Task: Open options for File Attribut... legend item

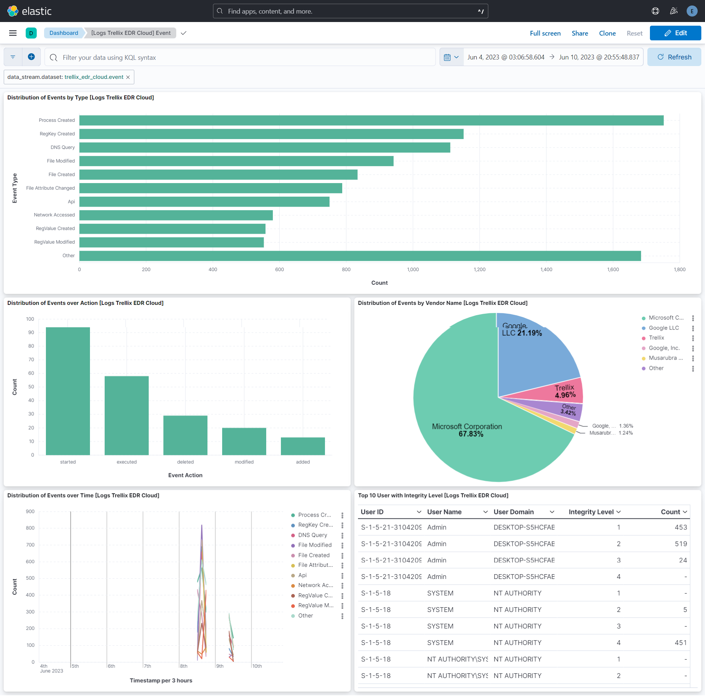Action: [x=342, y=565]
